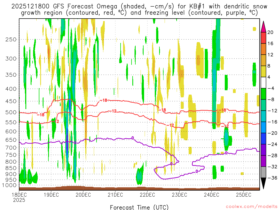
Task: Click the colorbar value label 20
Action: pyautogui.click(x=270, y=32)
